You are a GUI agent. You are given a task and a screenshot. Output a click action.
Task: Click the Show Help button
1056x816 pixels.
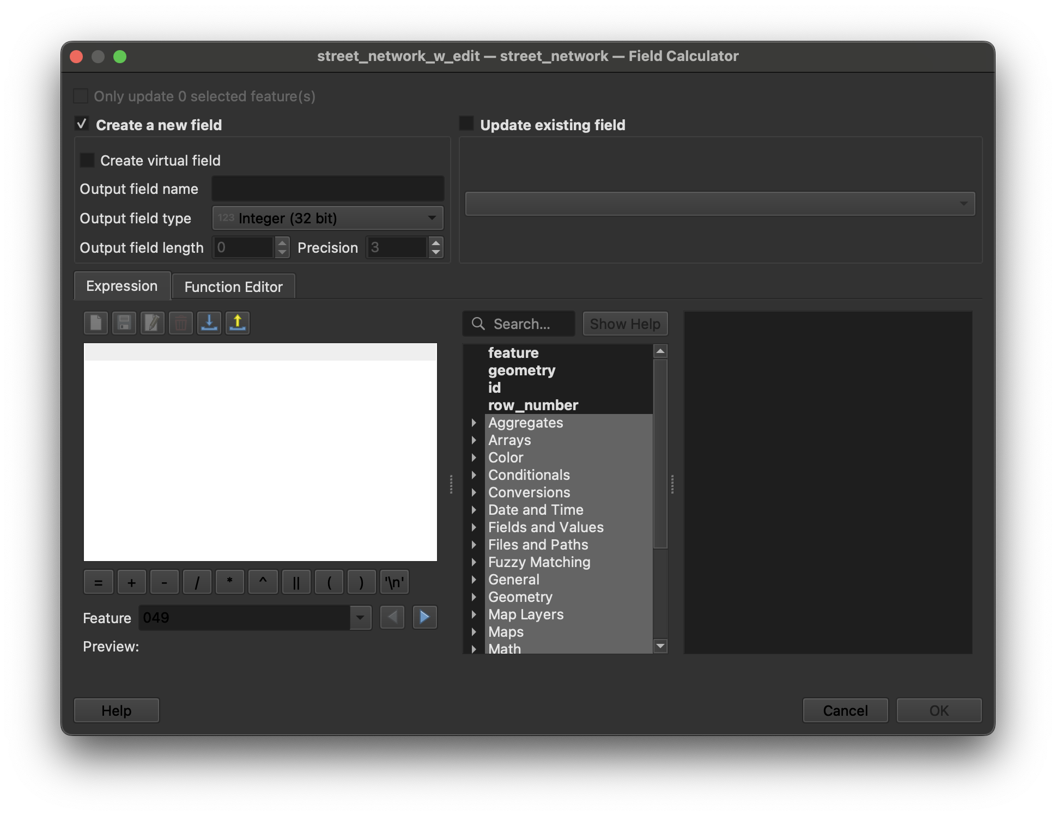coord(625,324)
